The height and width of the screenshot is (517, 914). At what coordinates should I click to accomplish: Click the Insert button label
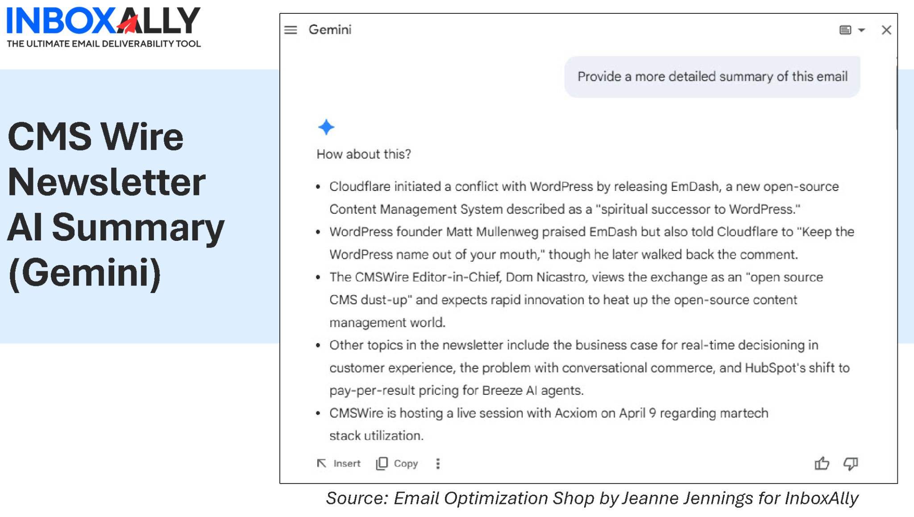[347, 463]
